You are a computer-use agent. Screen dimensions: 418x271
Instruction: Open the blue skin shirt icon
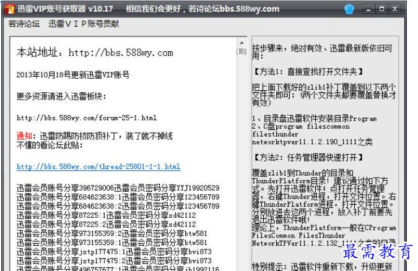coord(349,9)
